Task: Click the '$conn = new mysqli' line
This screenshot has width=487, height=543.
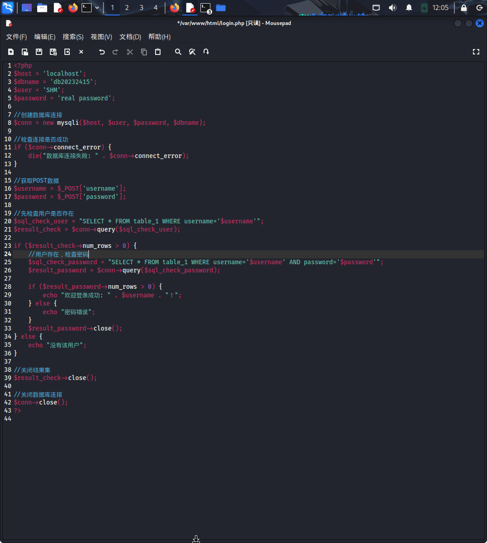Action: click(x=110, y=123)
